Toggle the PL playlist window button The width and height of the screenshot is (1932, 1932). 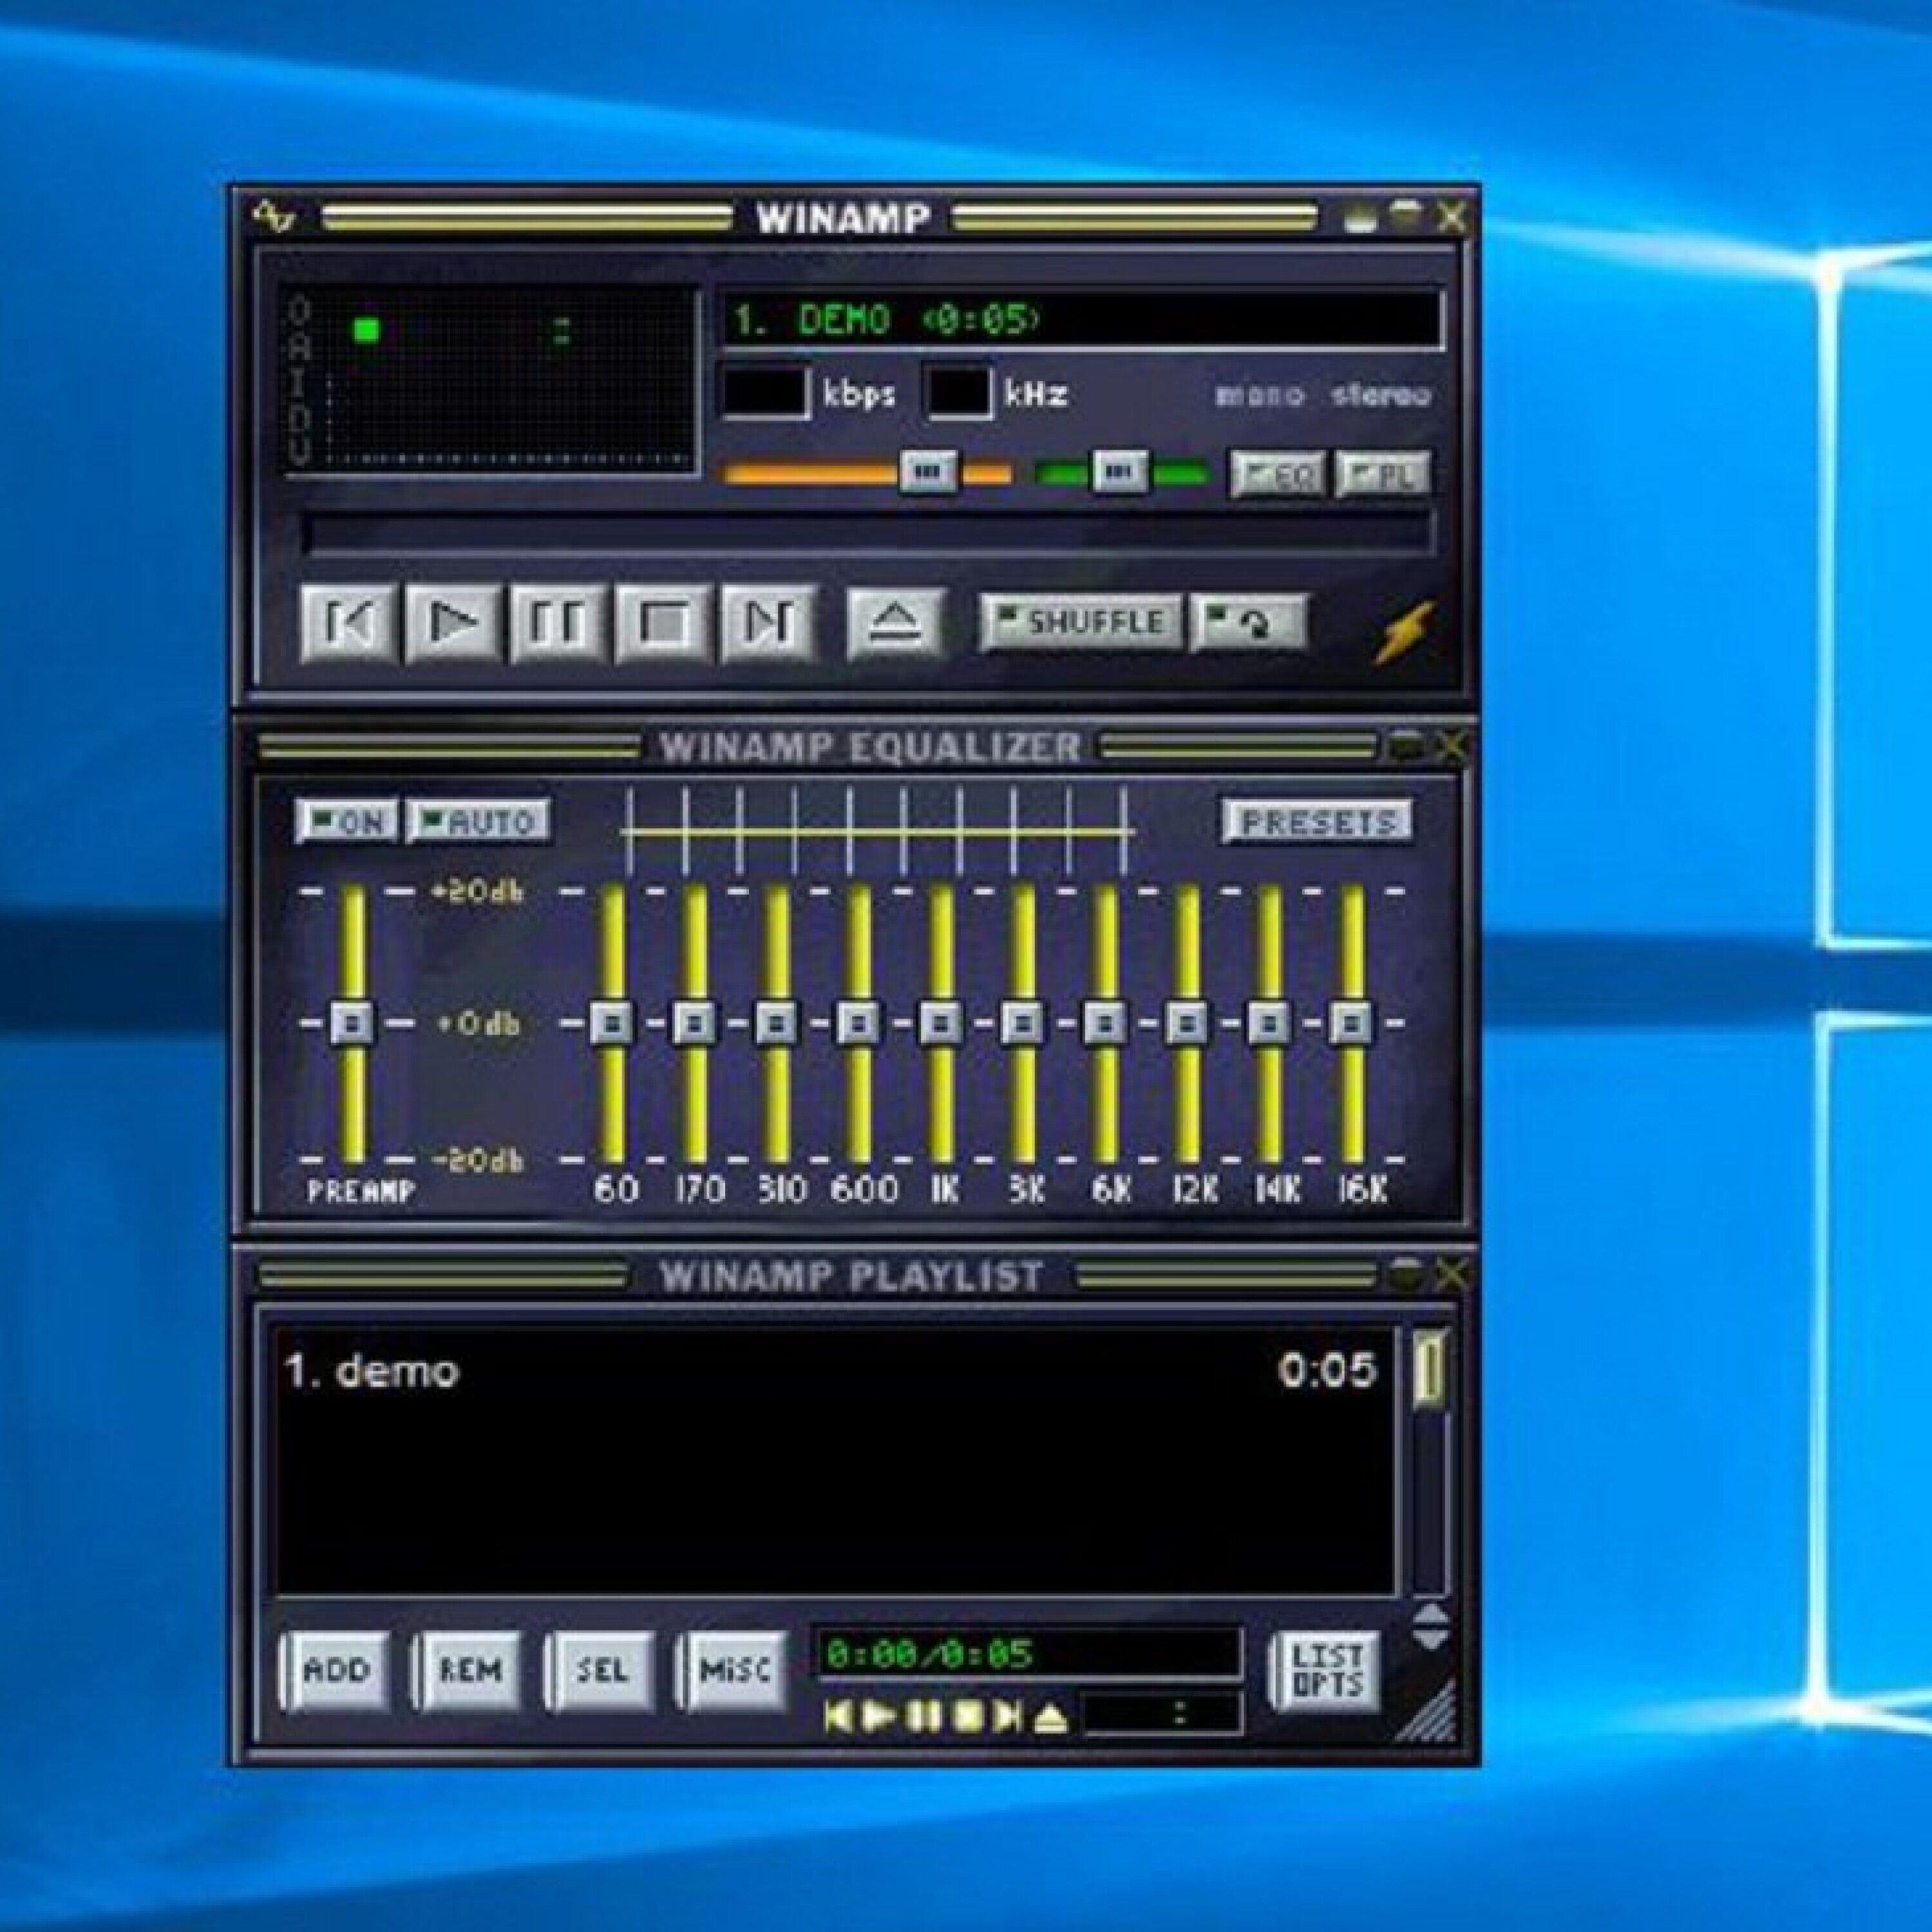[x=1383, y=475]
